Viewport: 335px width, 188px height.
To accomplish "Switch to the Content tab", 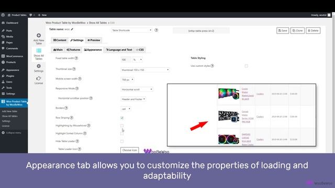I will [60, 40].
